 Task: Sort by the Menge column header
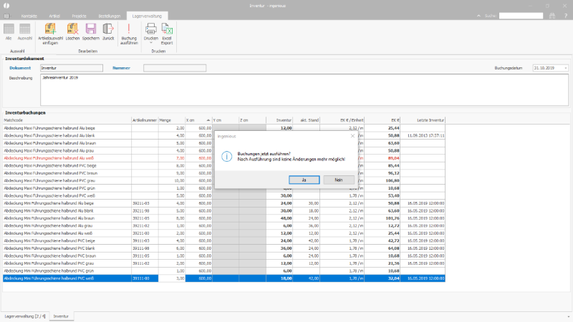point(172,120)
